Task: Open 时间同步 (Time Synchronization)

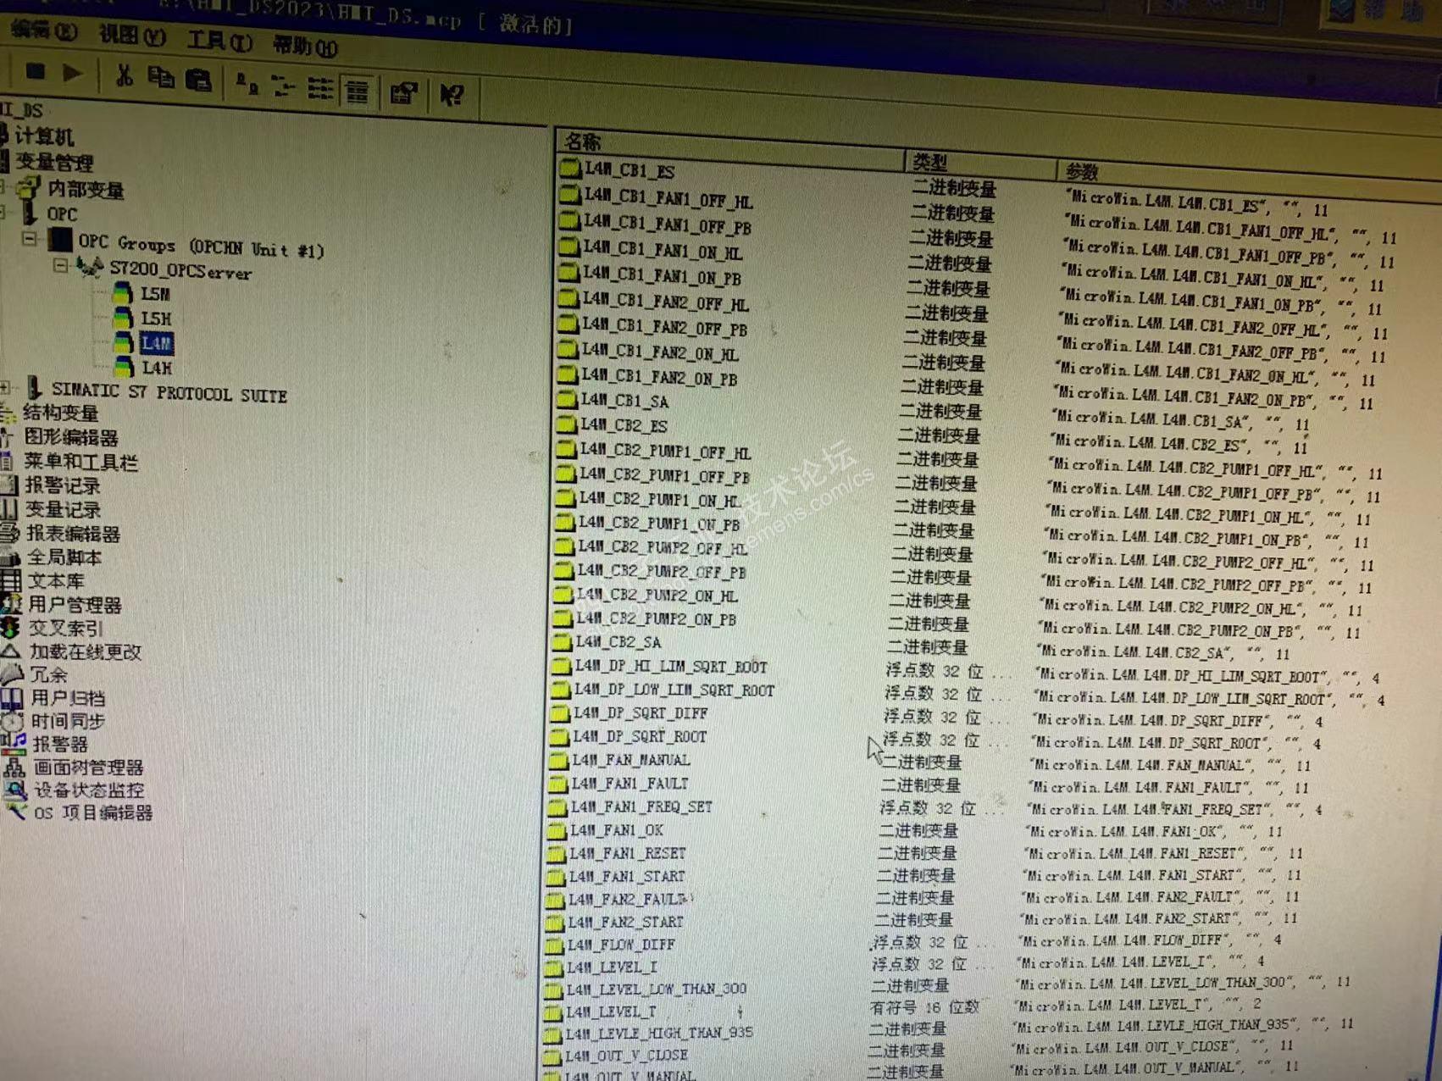Action: (x=69, y=721)
